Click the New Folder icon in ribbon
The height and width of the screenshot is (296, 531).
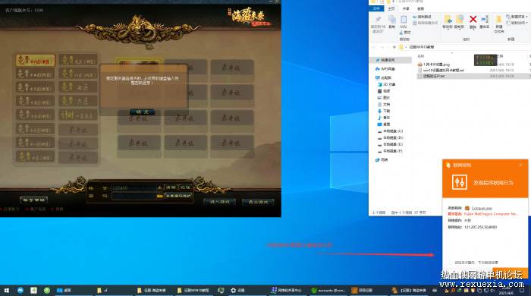[x=498, y=19]
